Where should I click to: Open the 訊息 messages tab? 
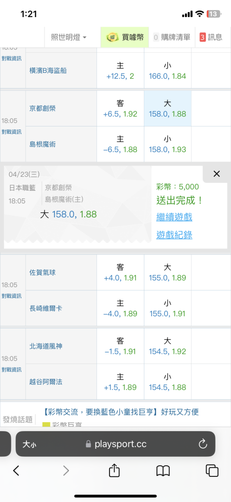pos(211,37)
